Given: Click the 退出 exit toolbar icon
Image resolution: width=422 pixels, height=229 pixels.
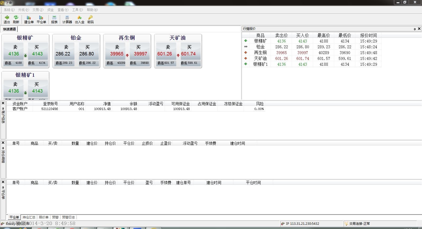Looking at the screenshot, I should click(x=7, y=19).
